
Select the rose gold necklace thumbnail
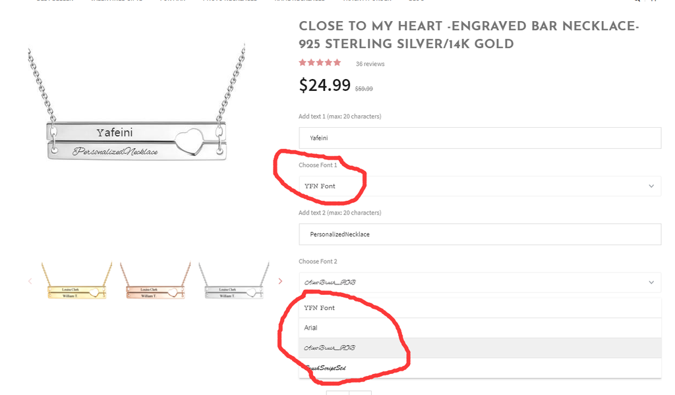coord(156,282)
